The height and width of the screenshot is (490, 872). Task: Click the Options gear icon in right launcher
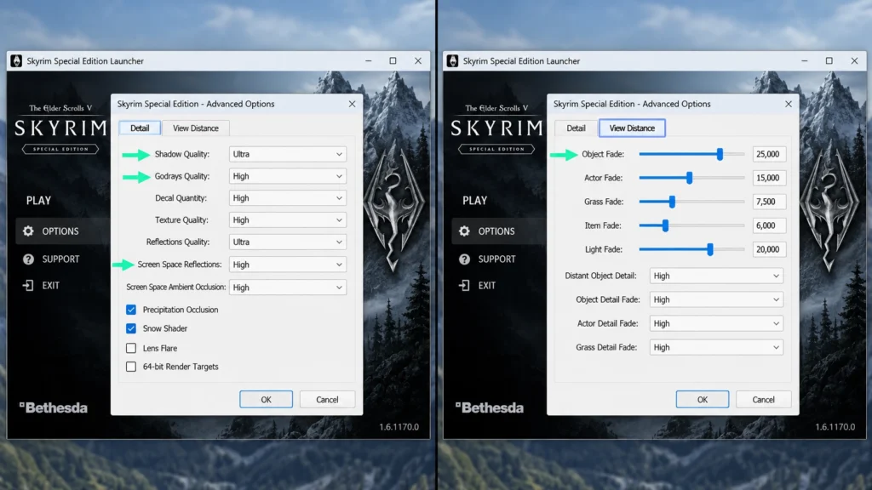464,231
